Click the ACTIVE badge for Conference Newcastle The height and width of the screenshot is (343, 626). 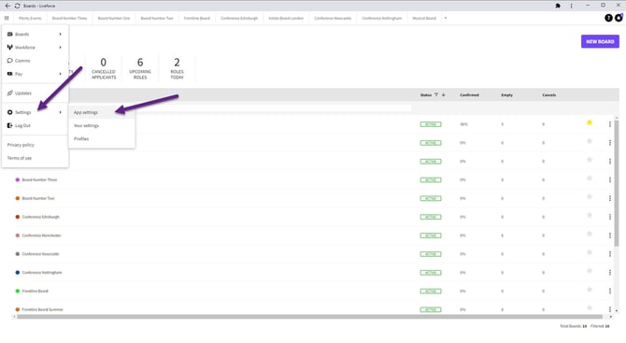[x=431, y=254]
